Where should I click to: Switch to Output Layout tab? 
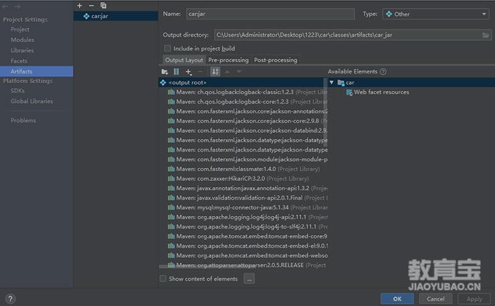coord(184,60)
